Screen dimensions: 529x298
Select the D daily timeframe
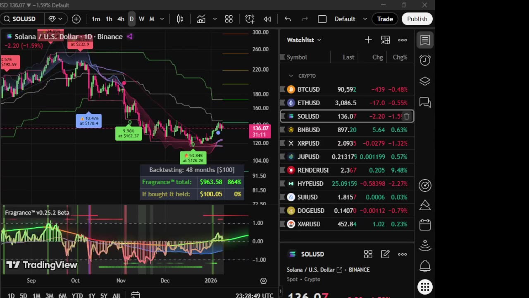click(x=131, y=19)
